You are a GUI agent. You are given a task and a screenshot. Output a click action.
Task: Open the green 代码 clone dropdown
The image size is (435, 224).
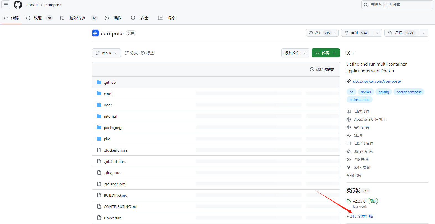325,53
